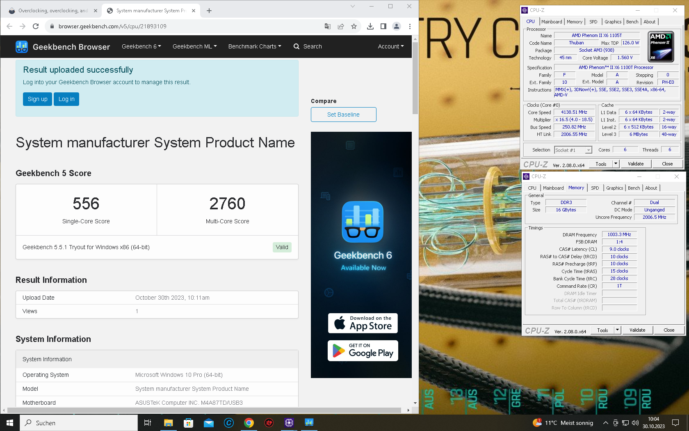The height and width of the screenshot is (431, 689).
Task: Click the Sign up button
Action: [x=38, y=99]
